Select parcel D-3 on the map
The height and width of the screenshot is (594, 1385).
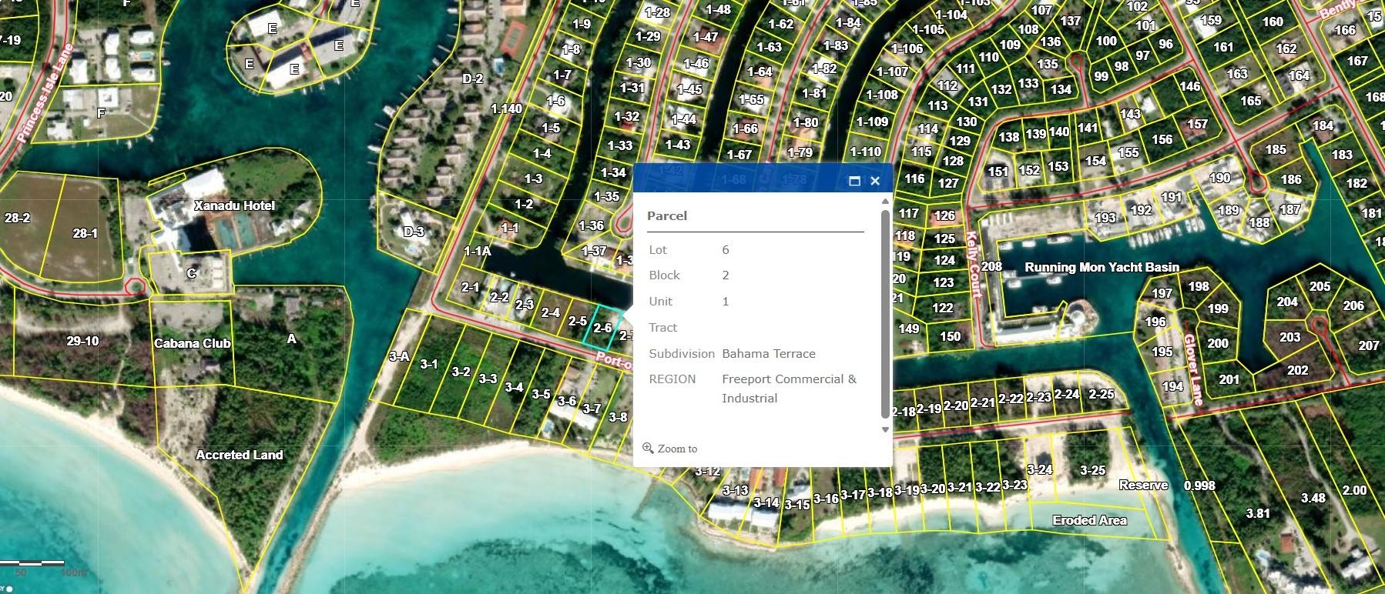pyautogui.click(x=414, y=232)
